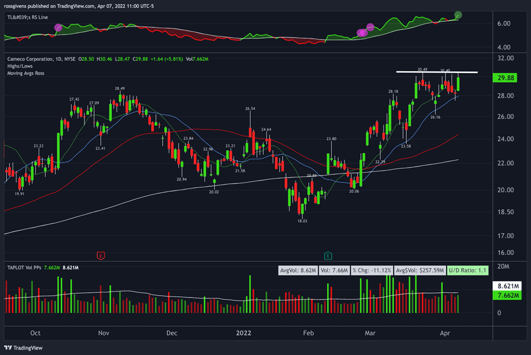
Task: Click the large purple event bubble near March
Action: point(362,33)
